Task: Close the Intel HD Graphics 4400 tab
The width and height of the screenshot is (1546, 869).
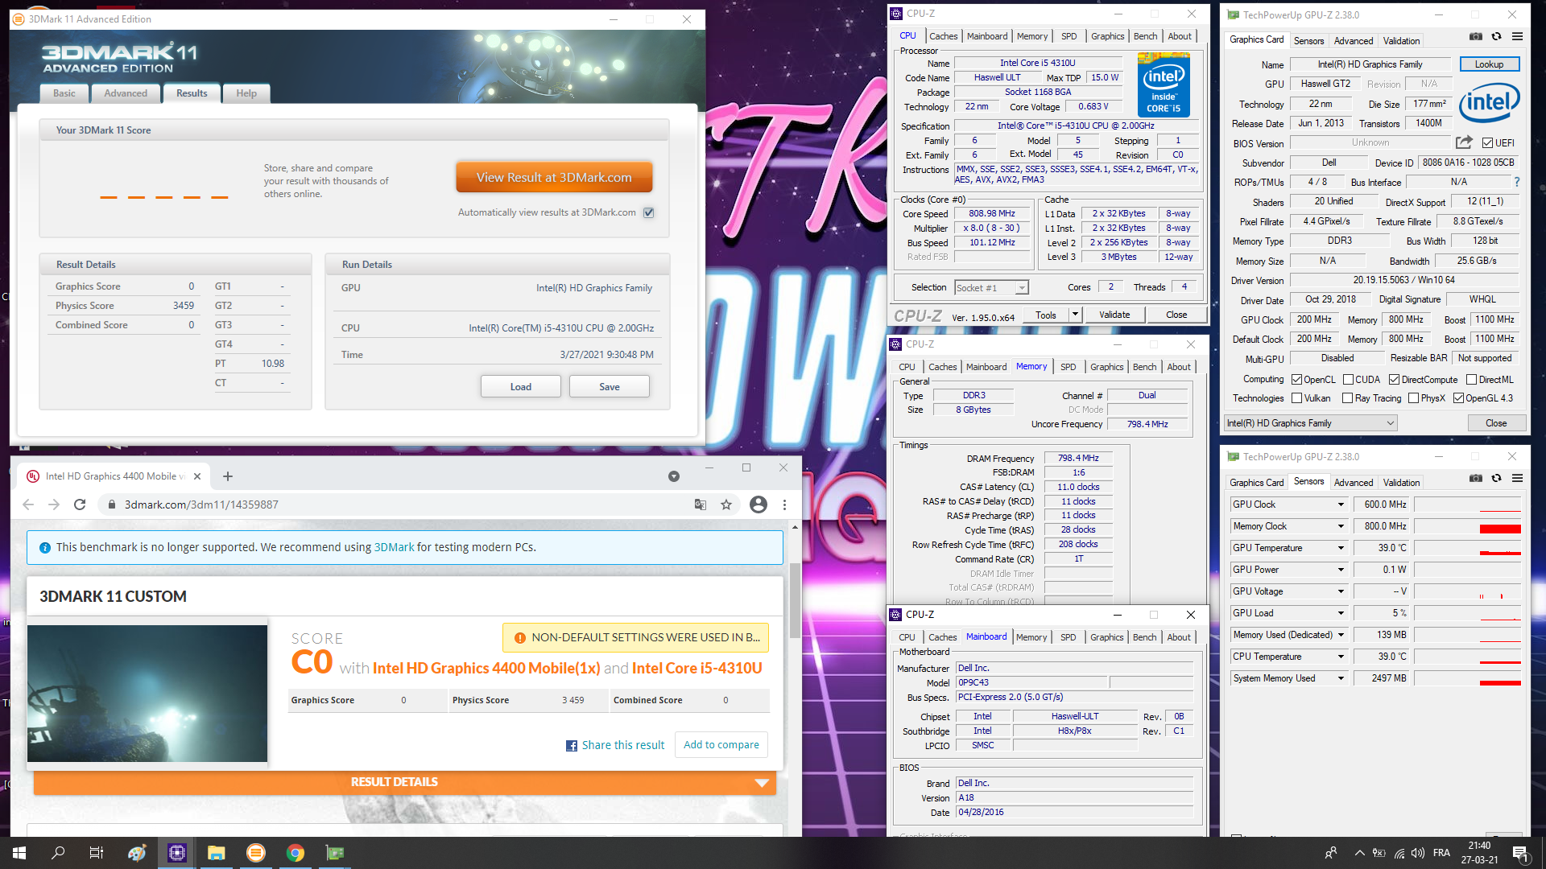Action: pos(197,476)
